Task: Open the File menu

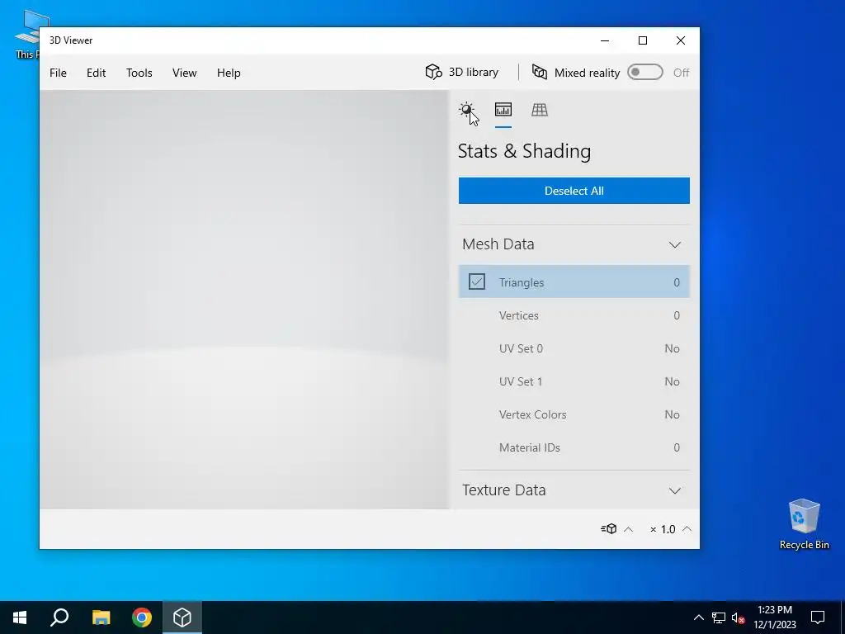Action: (x=59, y=73)
